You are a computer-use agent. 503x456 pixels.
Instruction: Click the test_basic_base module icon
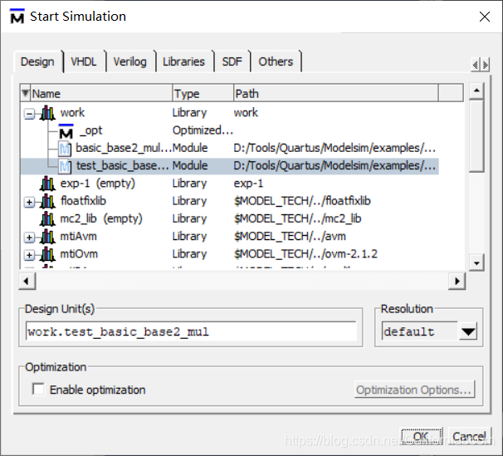(65, 166)
